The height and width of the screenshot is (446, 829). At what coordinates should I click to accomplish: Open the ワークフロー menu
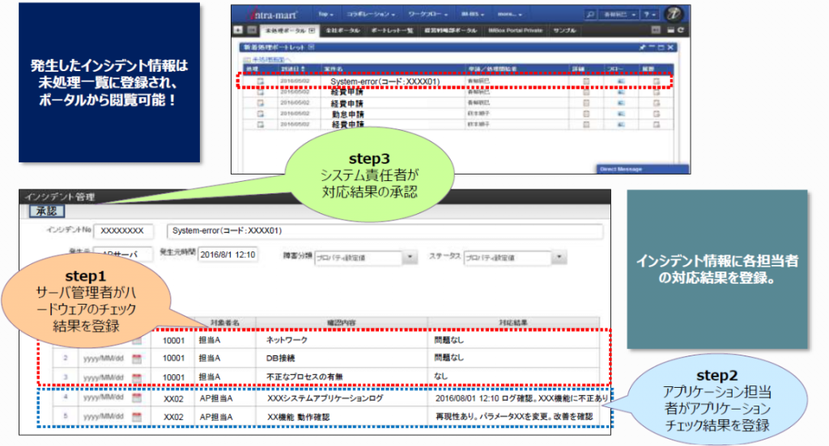[427, 15]
